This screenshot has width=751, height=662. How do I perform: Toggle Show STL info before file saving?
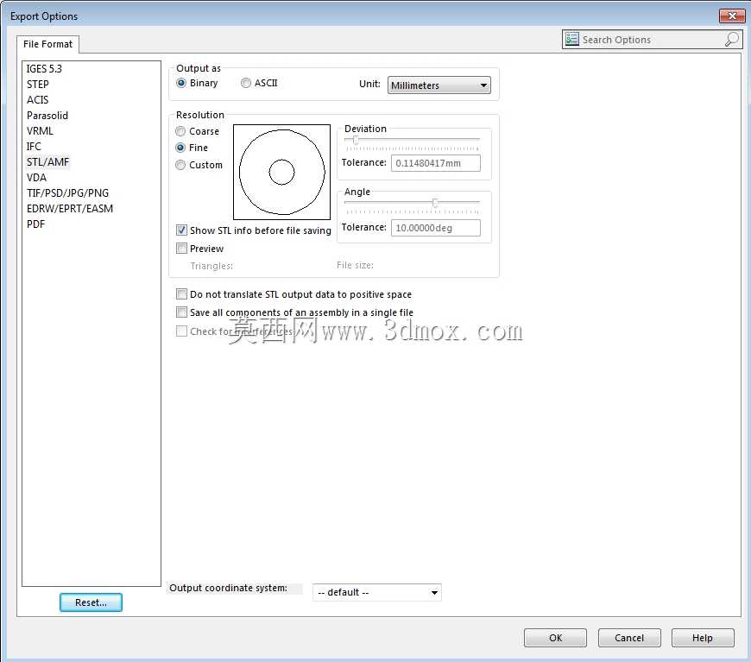181,230
